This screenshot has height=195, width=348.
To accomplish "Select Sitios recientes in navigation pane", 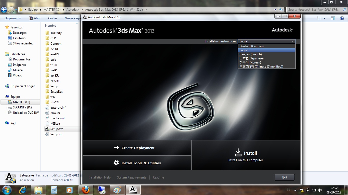I will (23, 43).
